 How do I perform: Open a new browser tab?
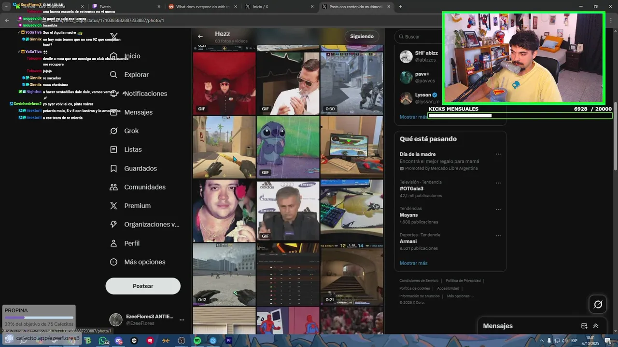click(400, 7)
